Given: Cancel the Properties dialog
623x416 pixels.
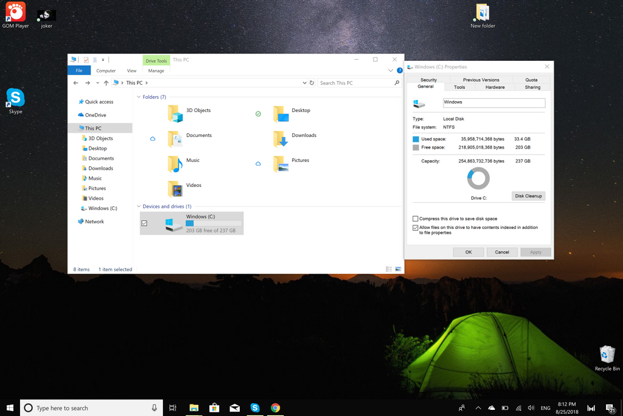Looking at the screenshot, I should pos(502,252).
